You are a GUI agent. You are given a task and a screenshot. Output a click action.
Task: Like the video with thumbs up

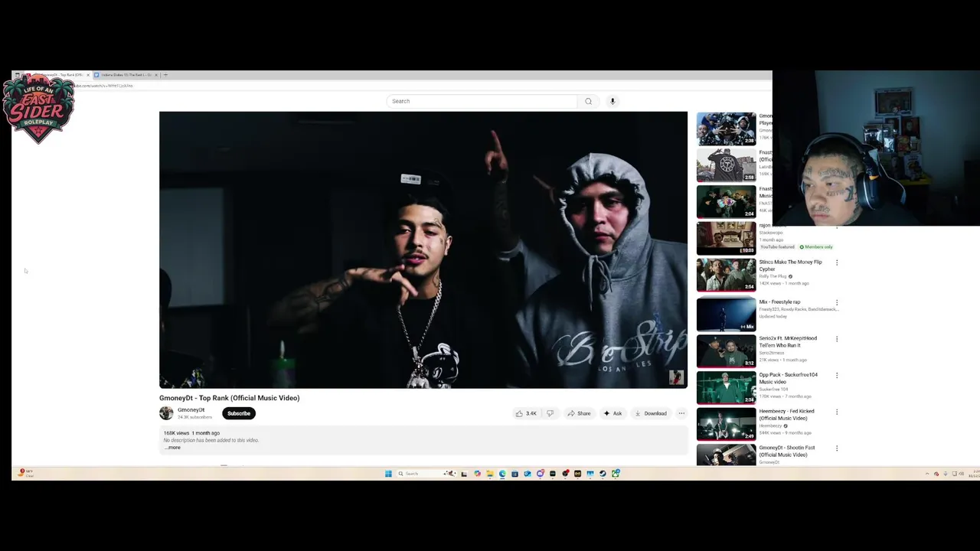tap(526, 413)
